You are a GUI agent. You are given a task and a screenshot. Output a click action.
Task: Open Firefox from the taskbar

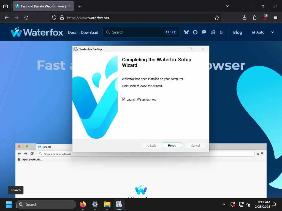pos(83,204)
